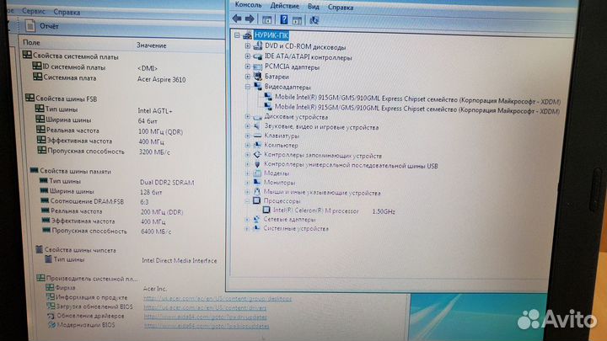Click the Соотношение DRAM:FSB row label
This screenshot has height=341, width=607.
pos(87,201)
